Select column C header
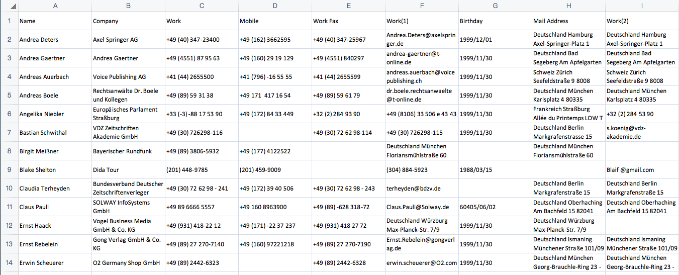The height and width of the screenshot is (275, 679). [202, 6]
